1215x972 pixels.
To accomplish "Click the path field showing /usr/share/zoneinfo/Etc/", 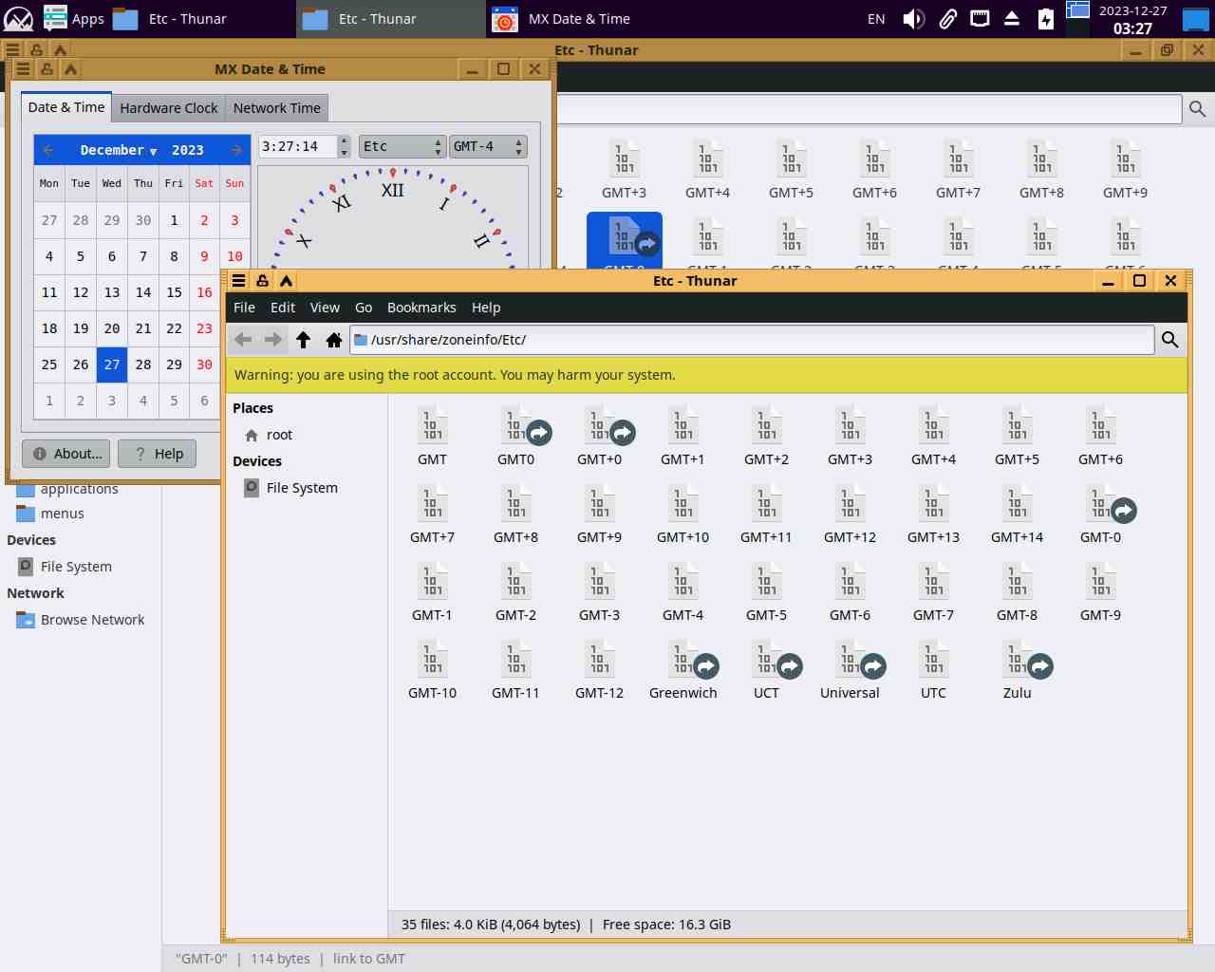I will pos(750,340).
